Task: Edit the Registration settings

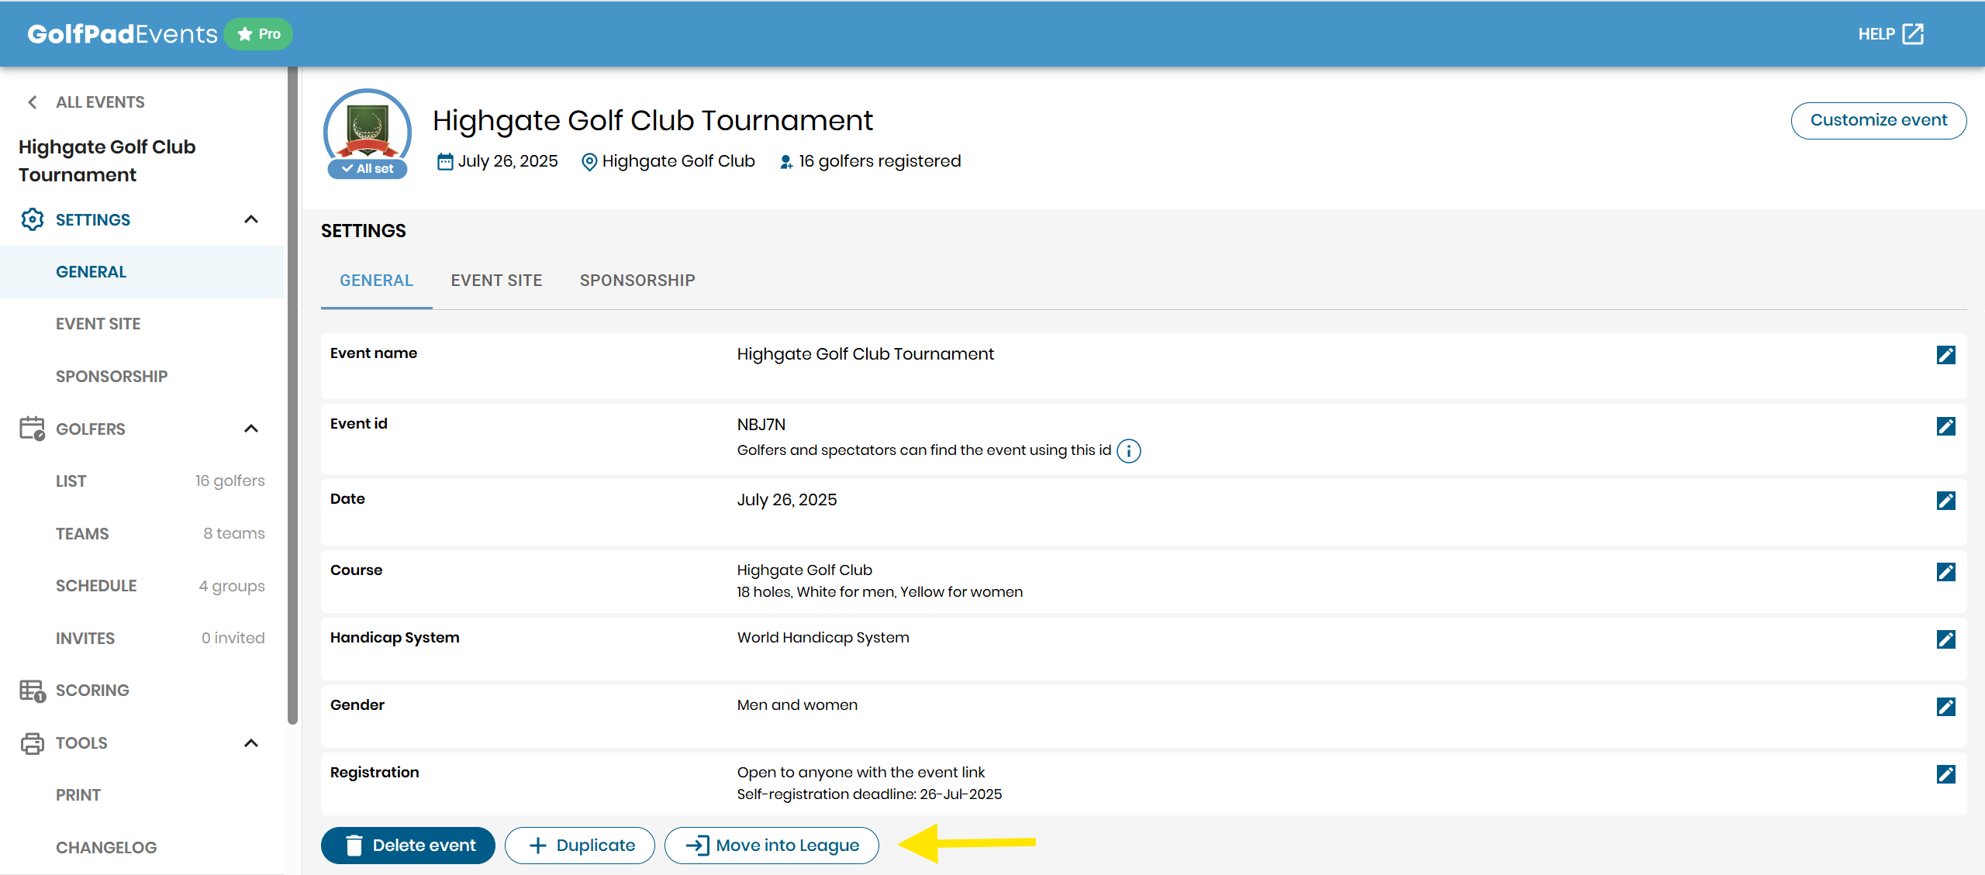Action: (1945, 774)
